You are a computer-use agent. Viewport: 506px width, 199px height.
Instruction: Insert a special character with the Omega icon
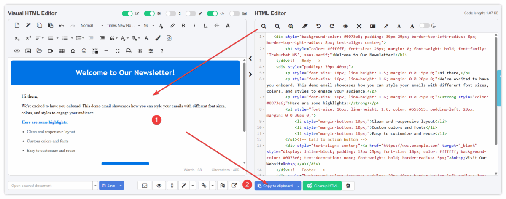[x=73, y=51]
